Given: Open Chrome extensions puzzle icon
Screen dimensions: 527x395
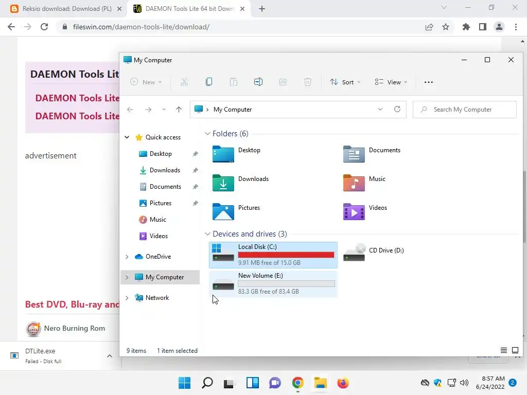Looking at the screenshot, I should (466, 27).
